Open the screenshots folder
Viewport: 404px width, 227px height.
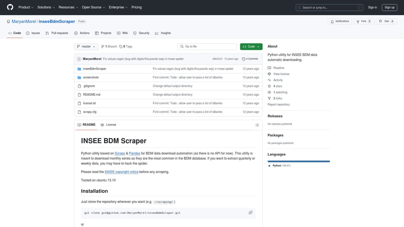pos(91,77)
